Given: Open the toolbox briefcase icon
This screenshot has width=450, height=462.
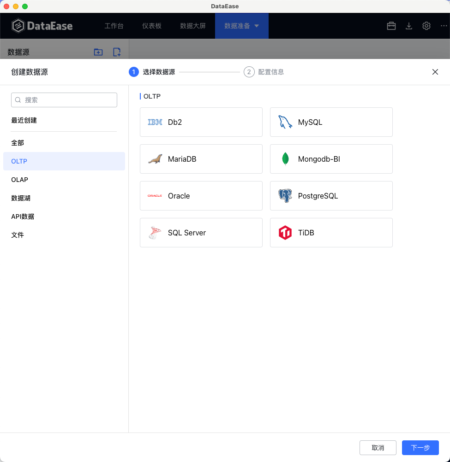Looking at the screenshot, I should [x=391, y=26].
